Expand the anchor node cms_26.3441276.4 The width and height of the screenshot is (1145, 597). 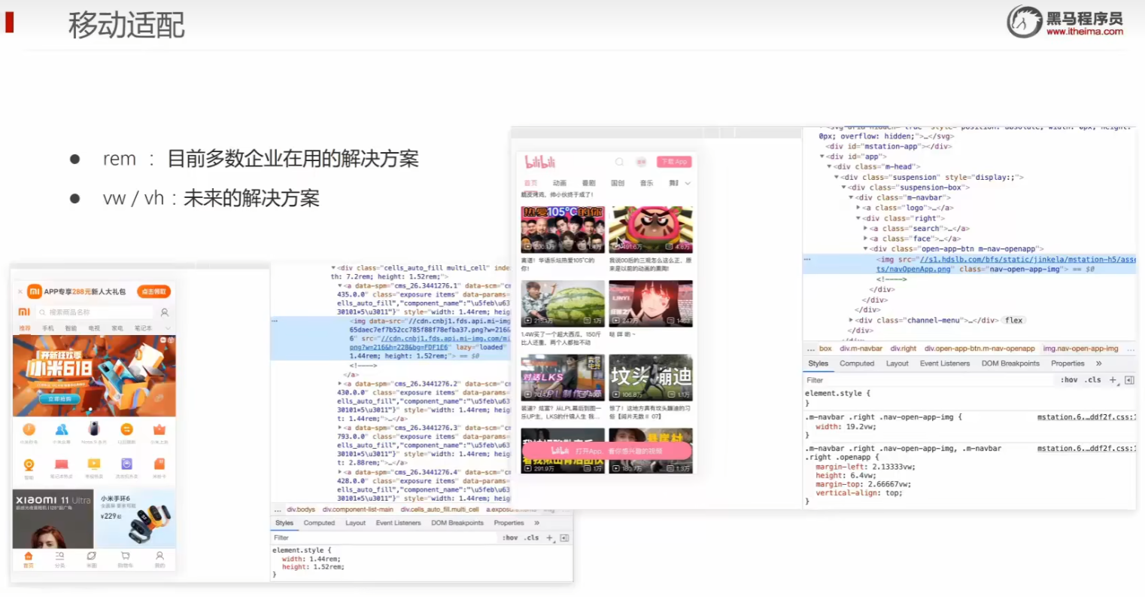[x=340, y=472]
